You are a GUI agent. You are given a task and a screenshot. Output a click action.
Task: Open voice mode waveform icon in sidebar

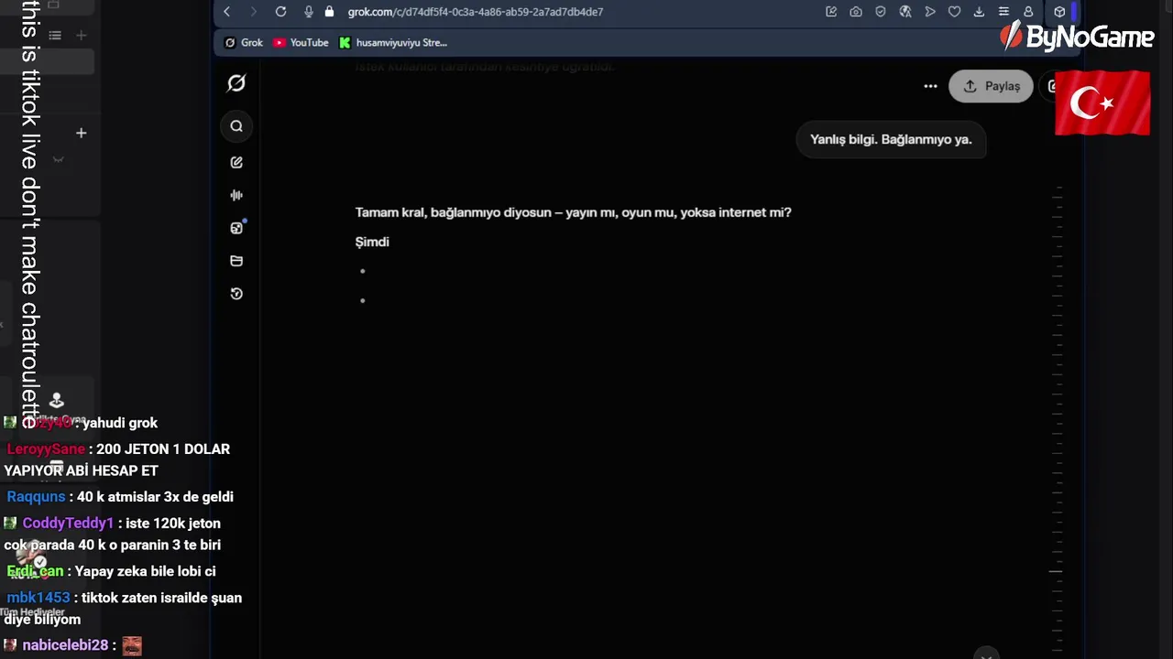click(x=236, y=195)
